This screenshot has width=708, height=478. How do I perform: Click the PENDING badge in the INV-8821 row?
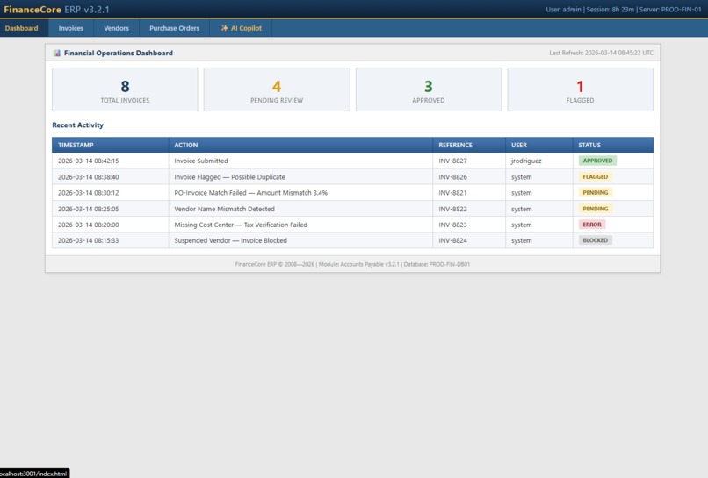[595, 193]
